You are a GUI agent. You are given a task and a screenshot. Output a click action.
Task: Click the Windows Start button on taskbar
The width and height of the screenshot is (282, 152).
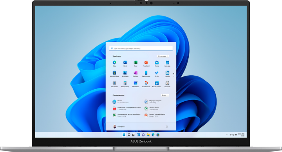pyautogui.click(x=124, y=135)
